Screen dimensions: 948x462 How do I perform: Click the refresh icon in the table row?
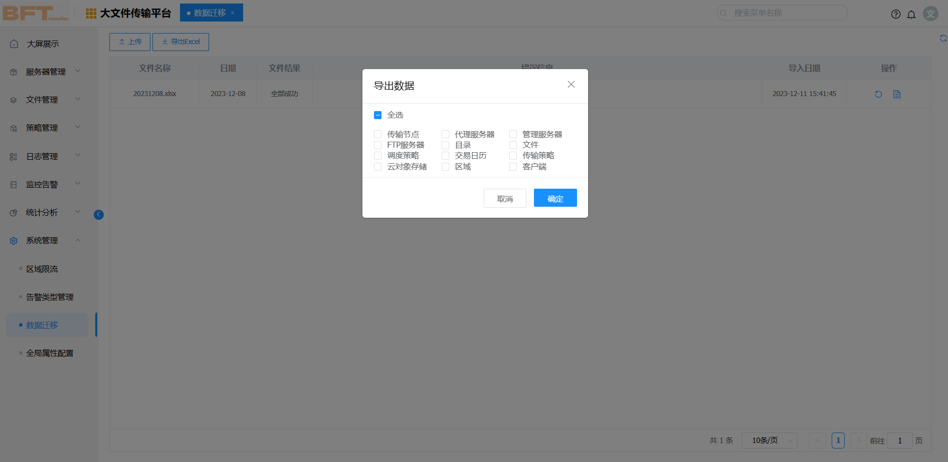click(878, 94)
